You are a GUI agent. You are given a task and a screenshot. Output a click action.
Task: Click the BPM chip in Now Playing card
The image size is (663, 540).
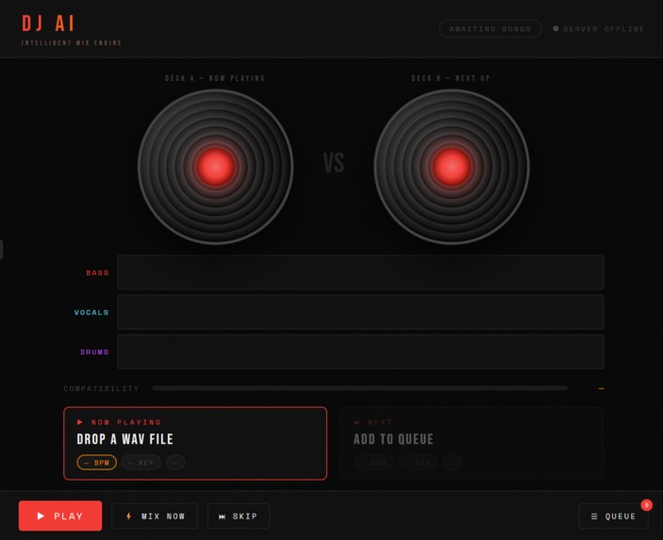click(97, 463)
